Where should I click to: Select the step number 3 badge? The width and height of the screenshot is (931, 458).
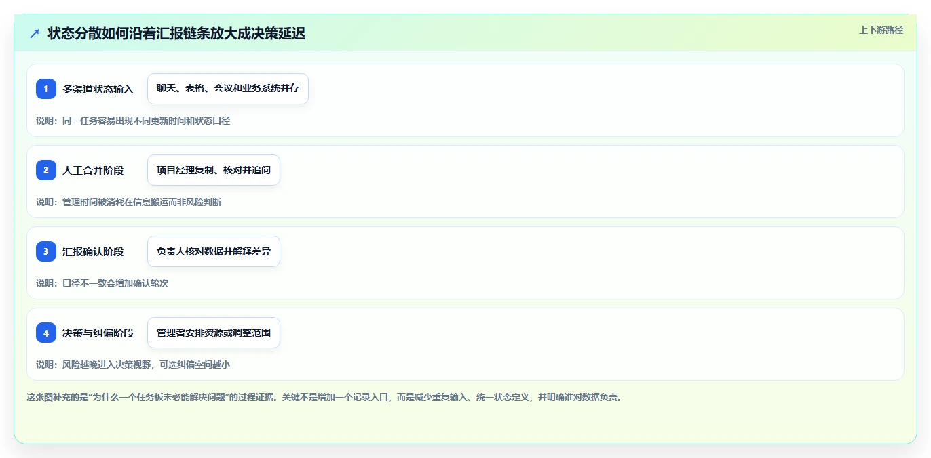click(46, 251)
